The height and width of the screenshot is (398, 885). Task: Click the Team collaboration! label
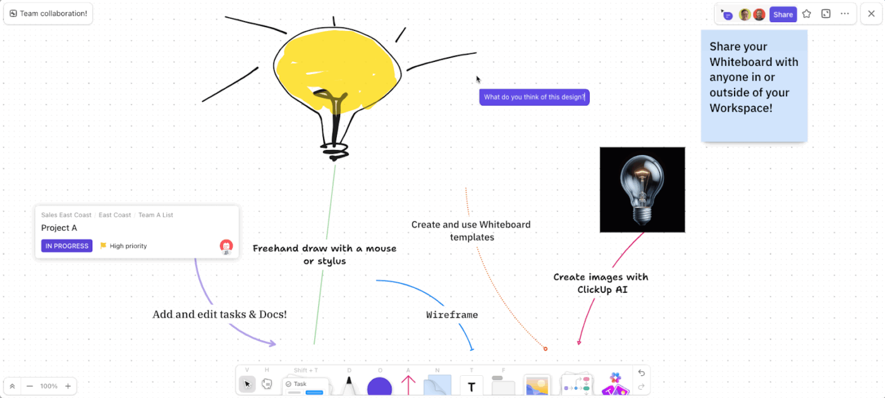(47, 13)
